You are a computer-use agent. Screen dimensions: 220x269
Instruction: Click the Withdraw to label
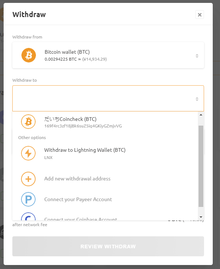point(25,80)
